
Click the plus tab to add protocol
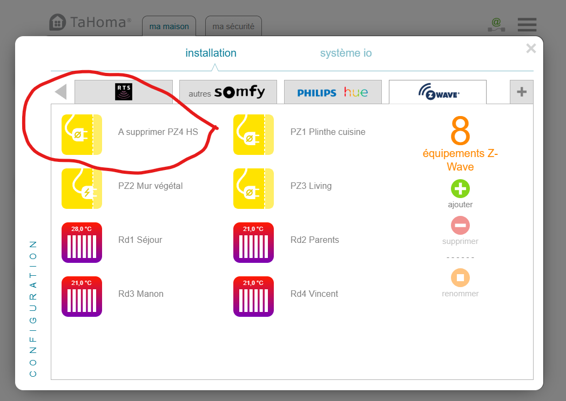pos(521,92)
